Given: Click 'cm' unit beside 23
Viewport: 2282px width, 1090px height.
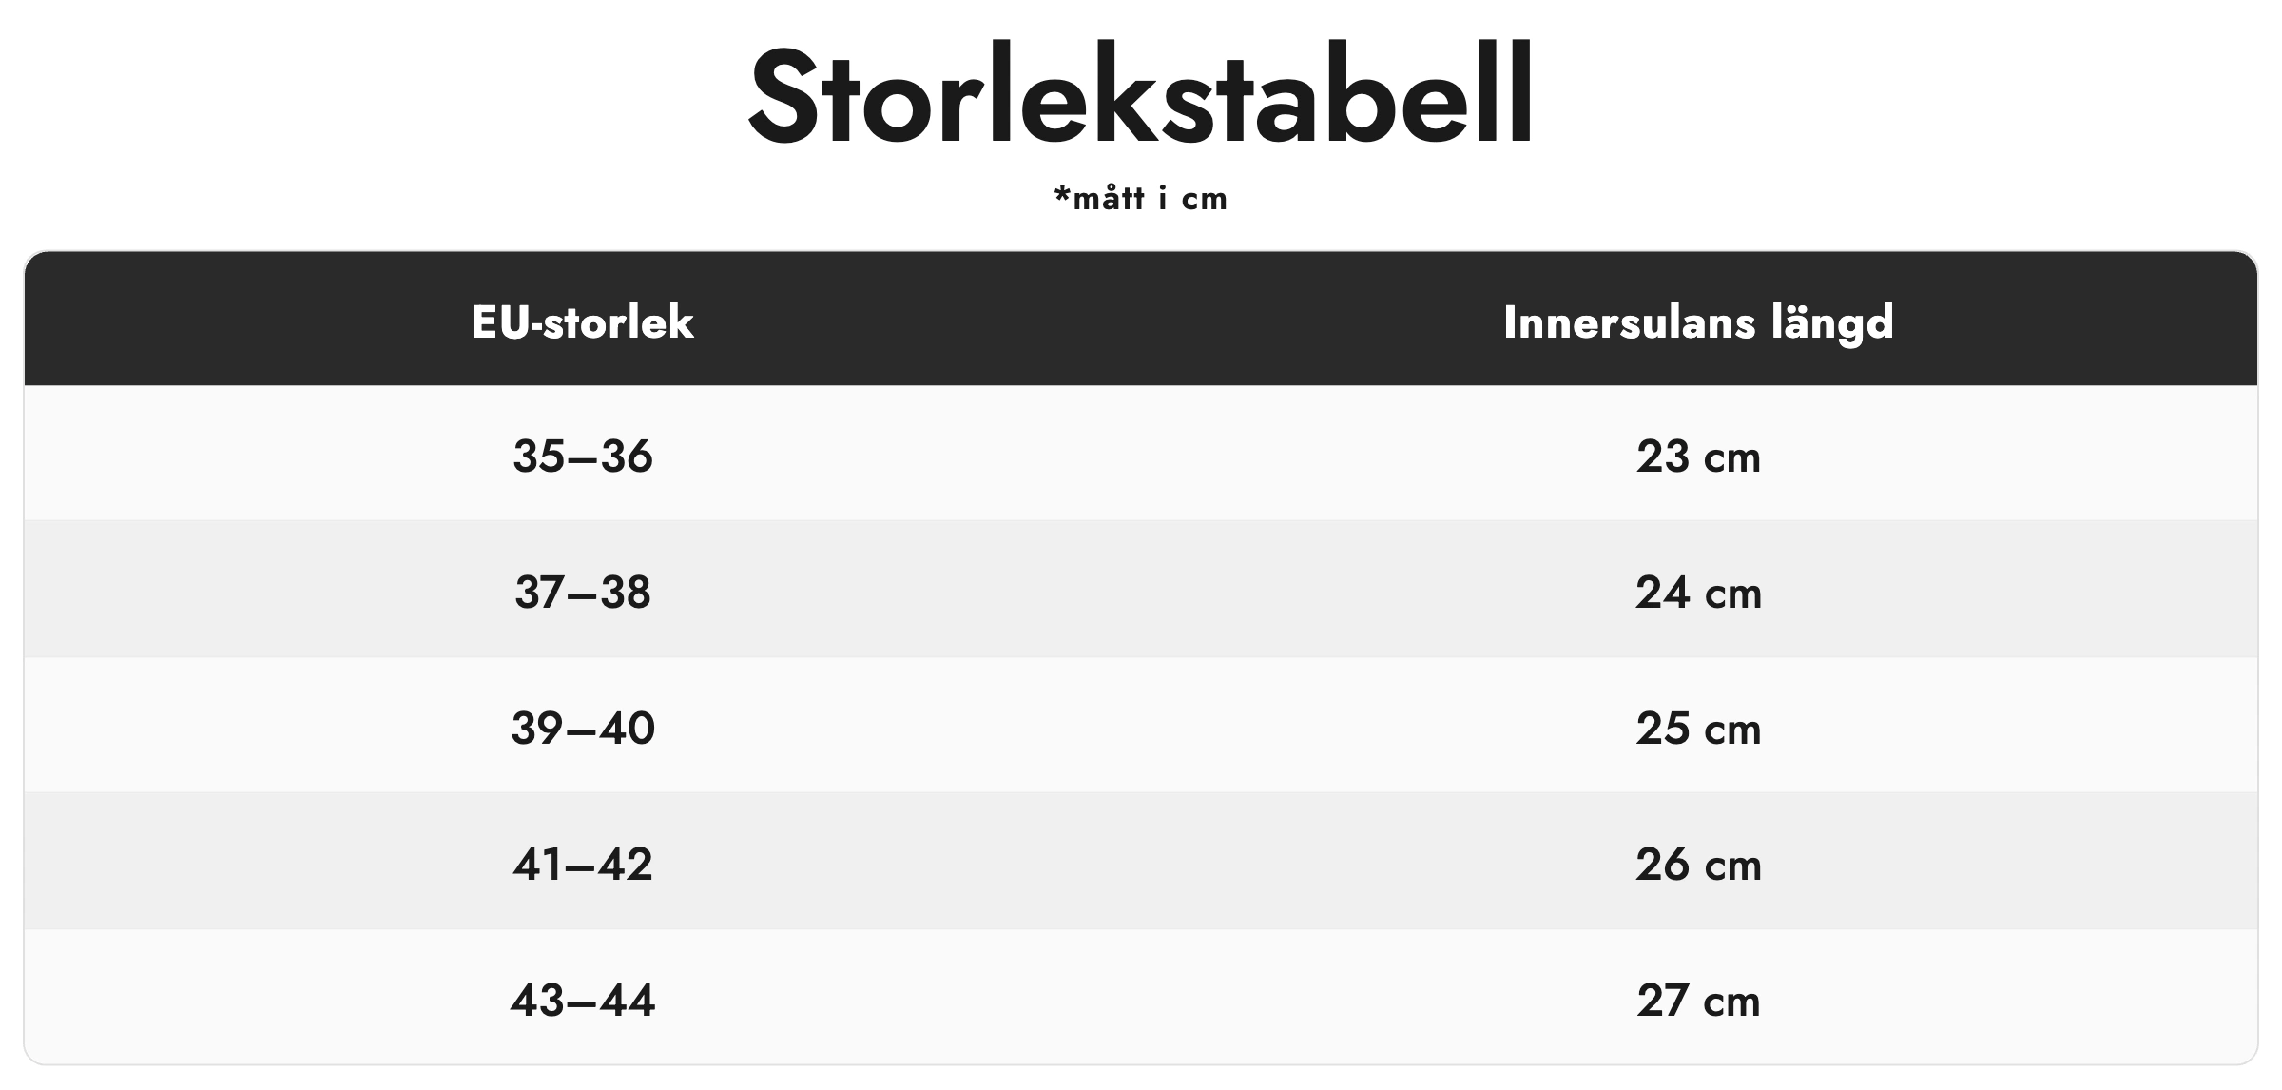Looking at the screenshot, I should 1732,459.
